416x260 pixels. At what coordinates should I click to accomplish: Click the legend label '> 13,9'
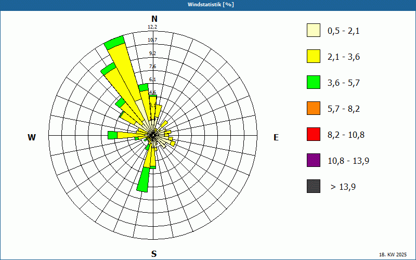point(343,187)
